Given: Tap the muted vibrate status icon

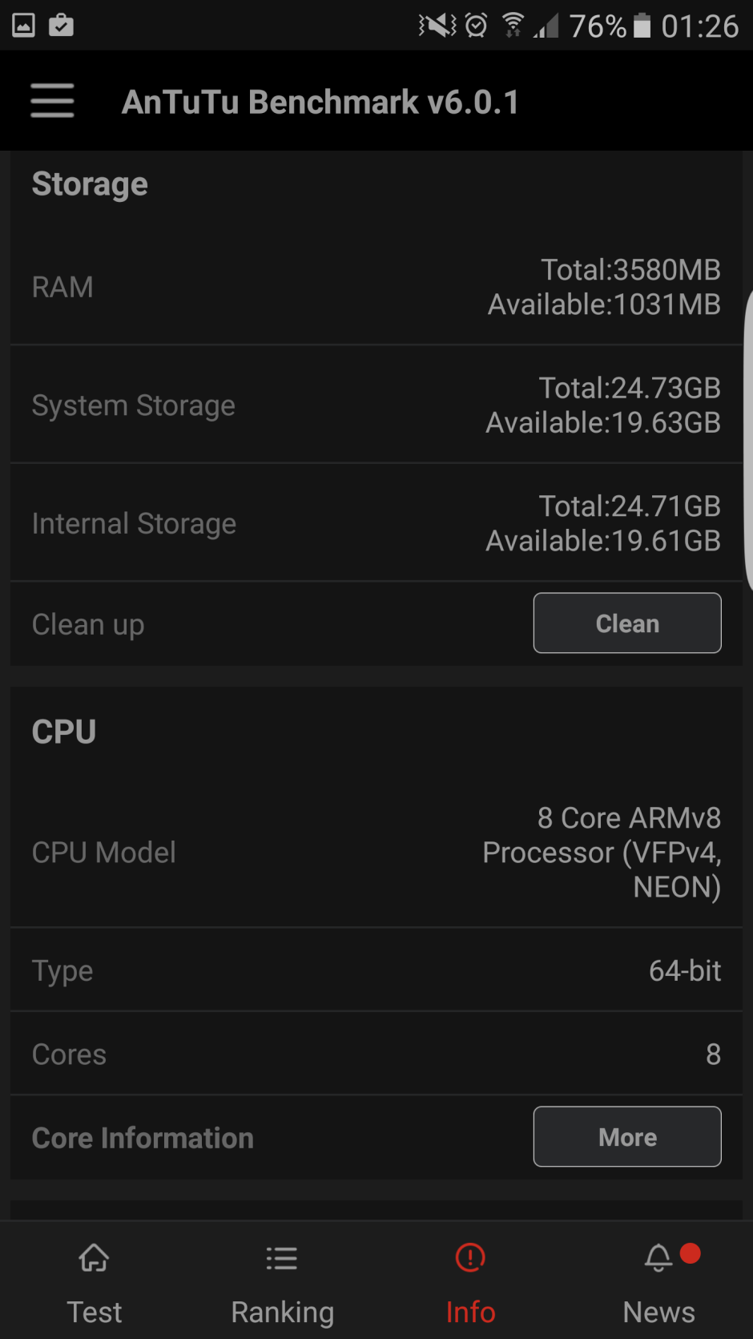Looking at the screenshot, I should tap(437, 26).
